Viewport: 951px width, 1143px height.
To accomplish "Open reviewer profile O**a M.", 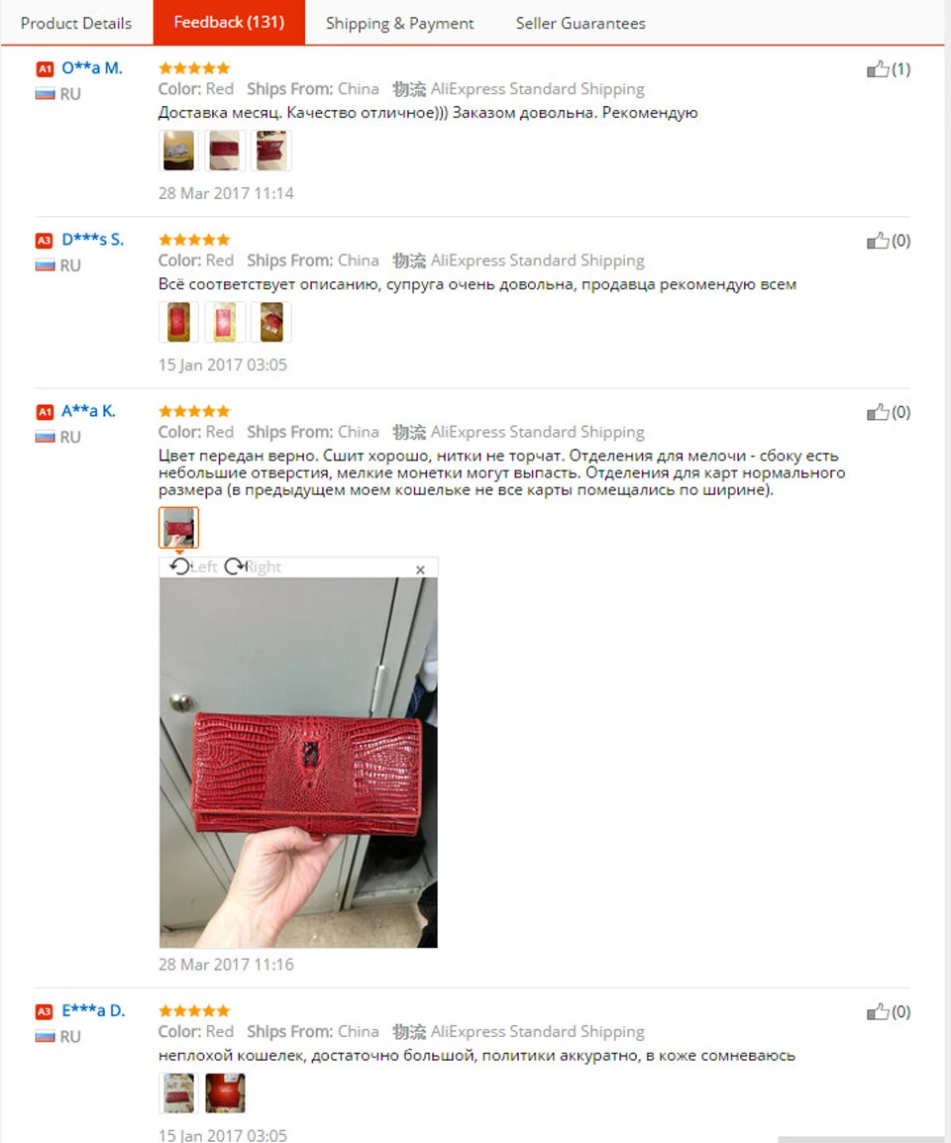I will pyautogui.click(x=92, y=68).
